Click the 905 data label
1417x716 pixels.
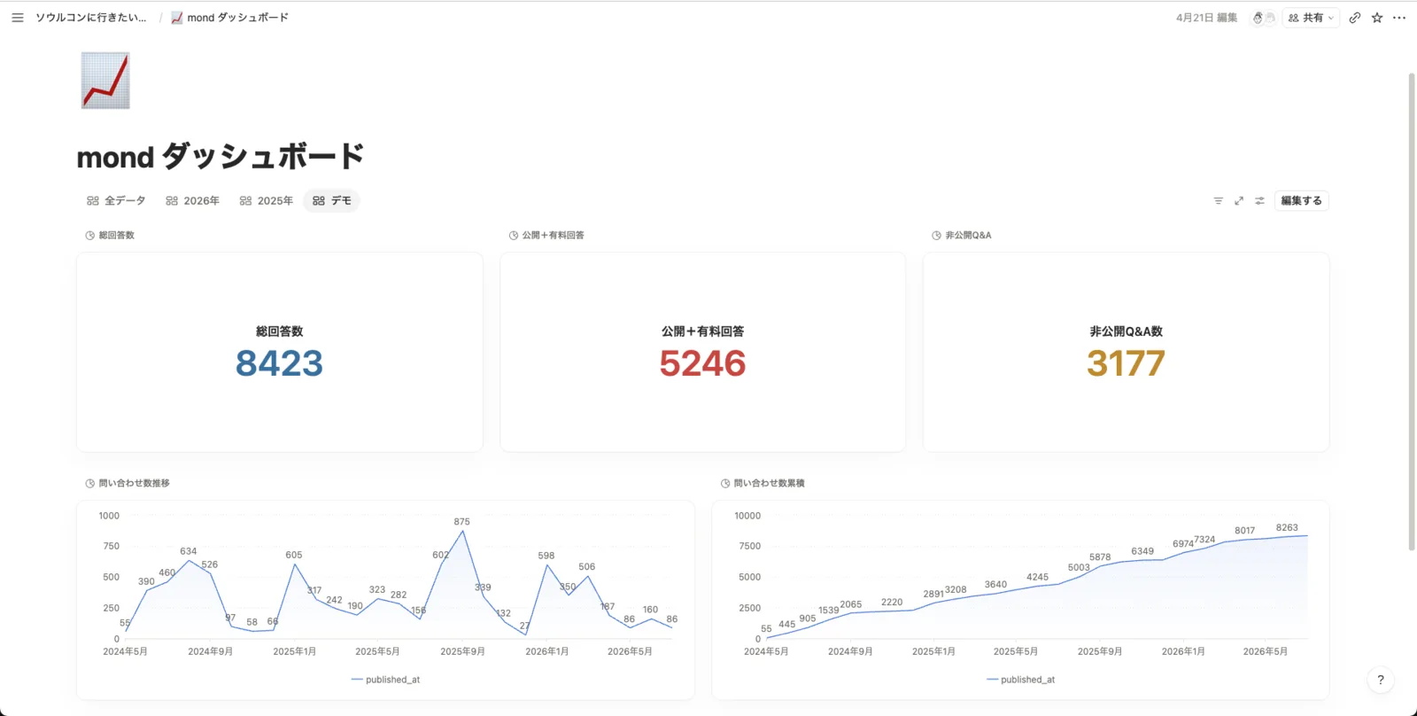[x=808, y=619]
